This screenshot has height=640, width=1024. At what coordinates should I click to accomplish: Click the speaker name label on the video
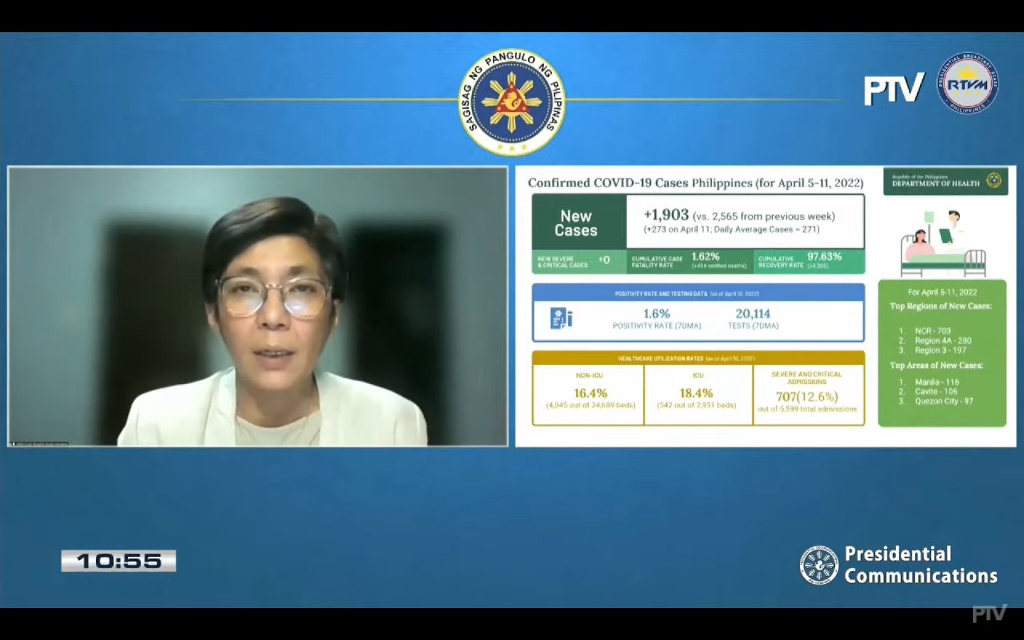39,442
